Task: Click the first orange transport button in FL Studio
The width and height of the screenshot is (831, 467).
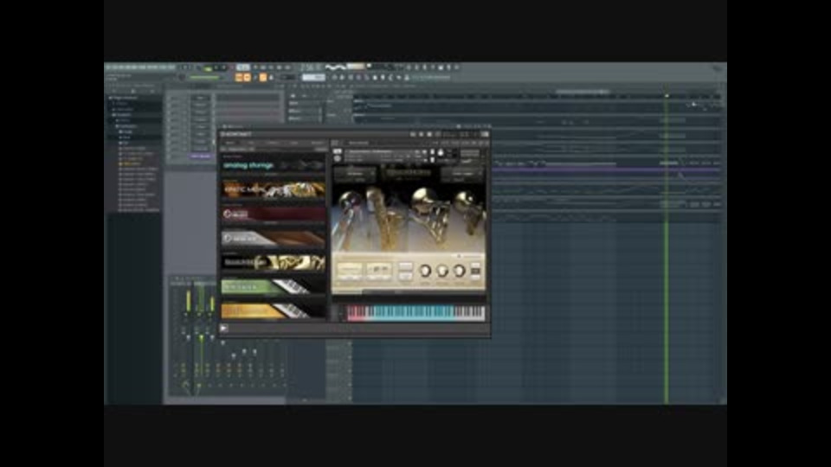Action: pos(239,77)
